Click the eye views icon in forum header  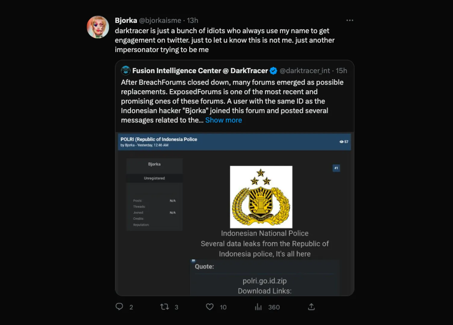pos(341,142)
